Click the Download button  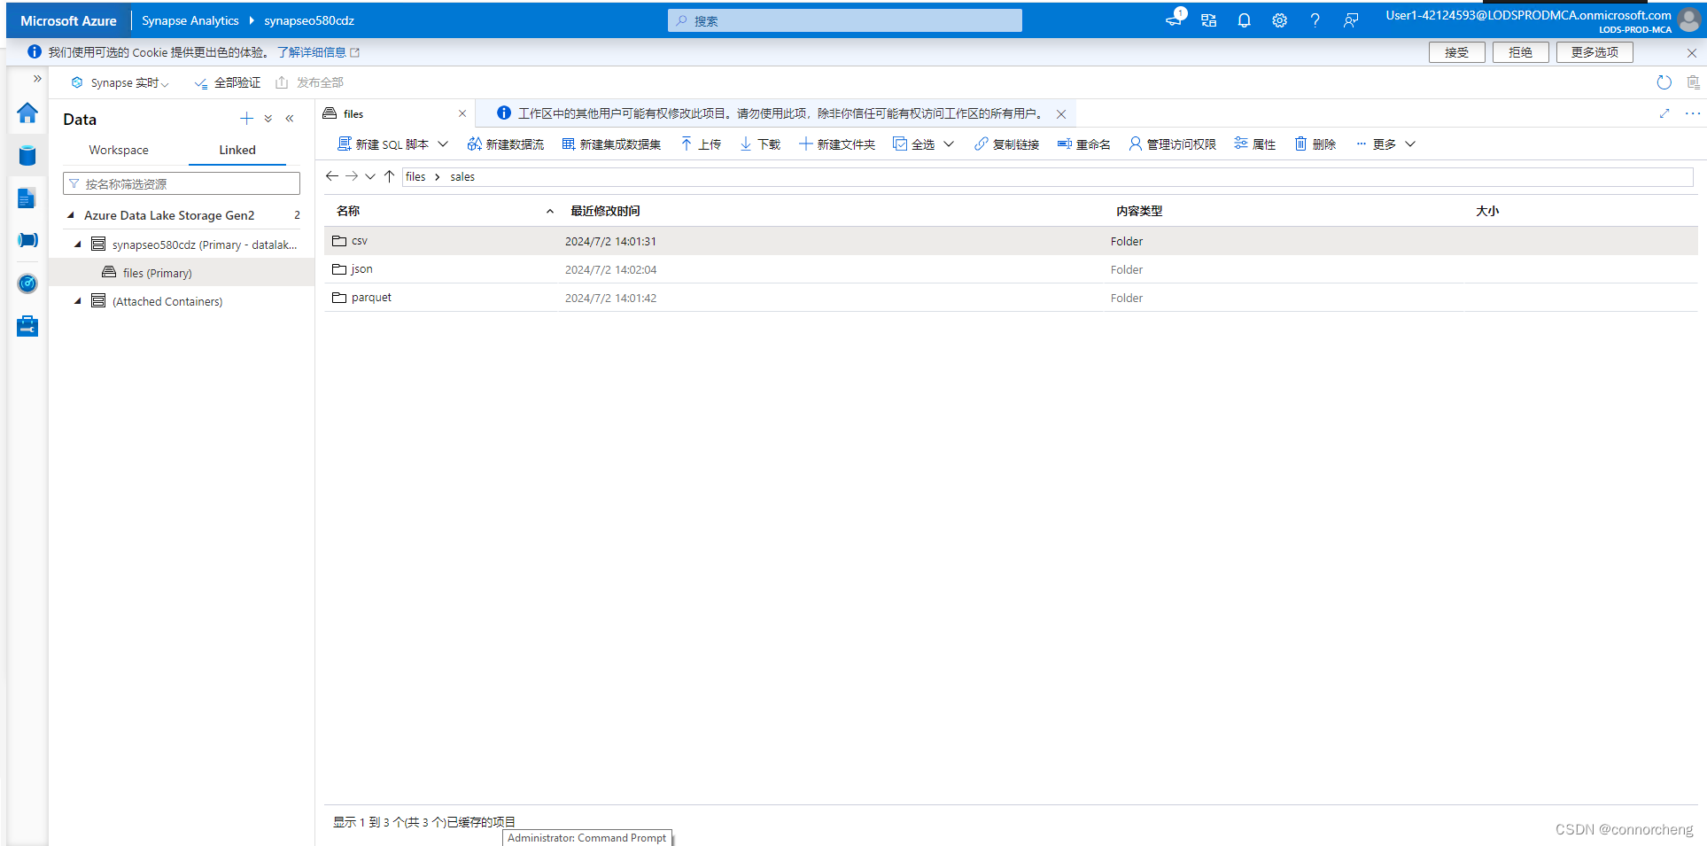760,144
